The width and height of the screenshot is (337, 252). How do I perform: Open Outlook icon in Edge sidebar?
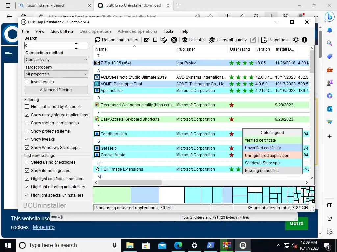coord(329,109)
